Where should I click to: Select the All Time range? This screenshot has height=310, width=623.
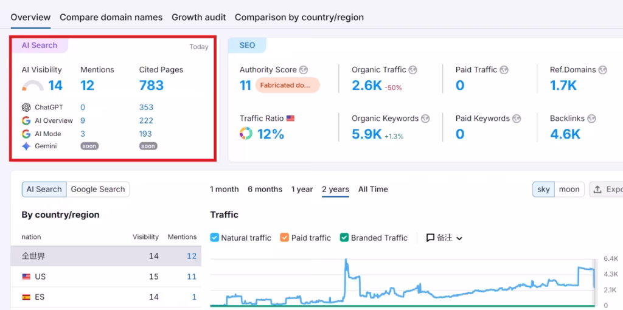[373, 189]
